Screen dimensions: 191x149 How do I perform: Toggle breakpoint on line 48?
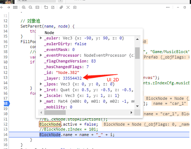pyautogui.click(x=6, y=104)
